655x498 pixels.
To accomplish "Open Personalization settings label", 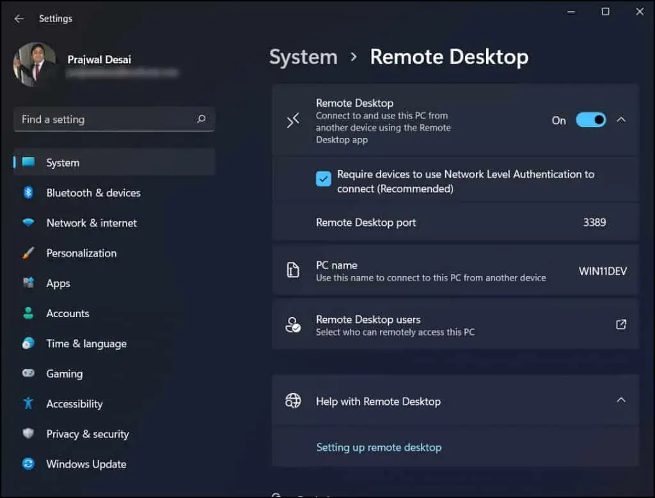I will point(81,253).
